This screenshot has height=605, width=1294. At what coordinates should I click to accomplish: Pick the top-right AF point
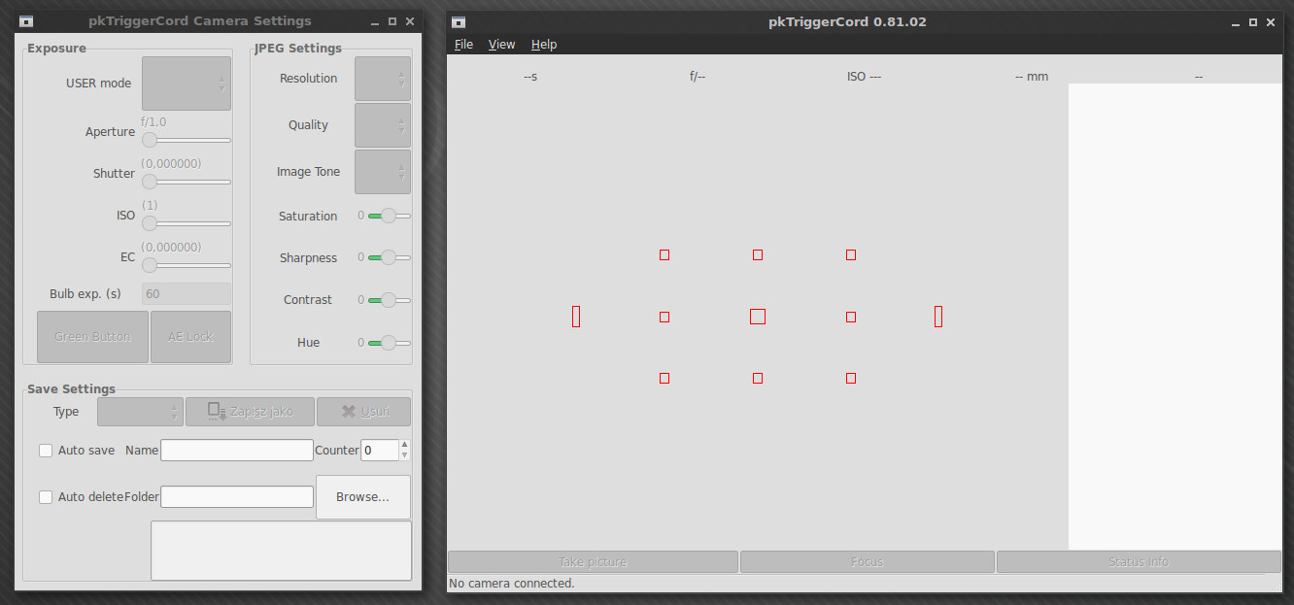(x=851, y=254)
